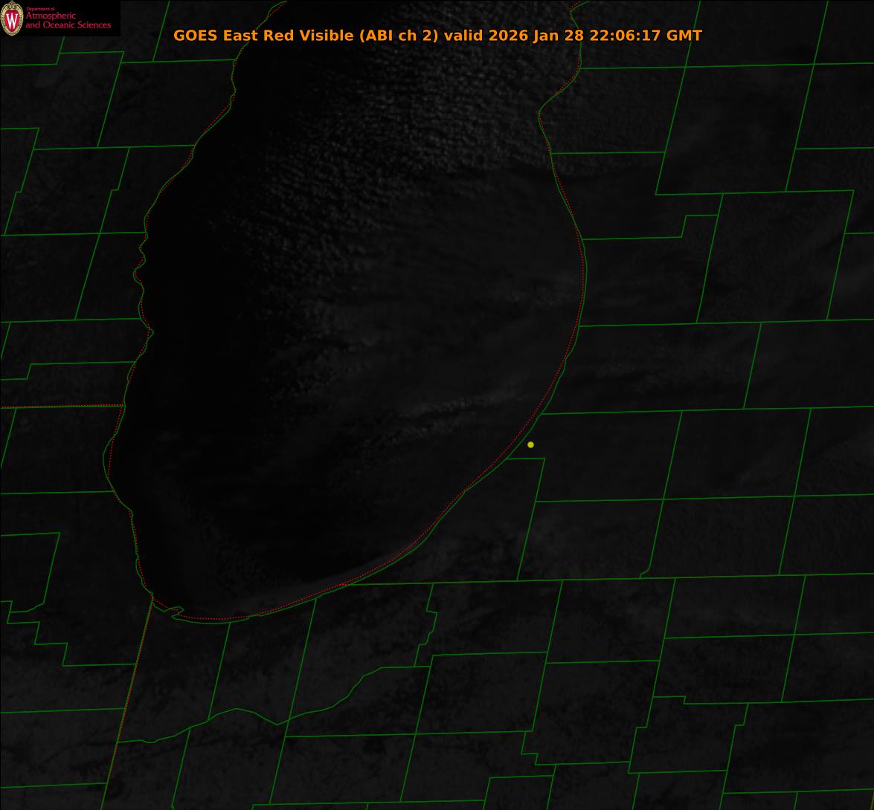Open the 'Atmospheric and Oceanic Sciences' department text
Screen dimensions: 874x810
click(x=68, y=21)
